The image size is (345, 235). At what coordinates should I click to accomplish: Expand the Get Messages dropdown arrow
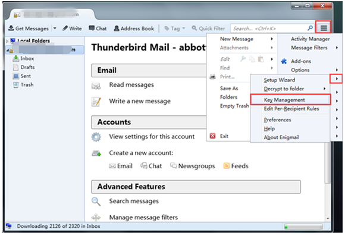point(55,28)
